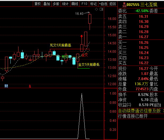Select 卖一 price 16.27
This screenshot has height=140, width=164.
coord(144,37)
